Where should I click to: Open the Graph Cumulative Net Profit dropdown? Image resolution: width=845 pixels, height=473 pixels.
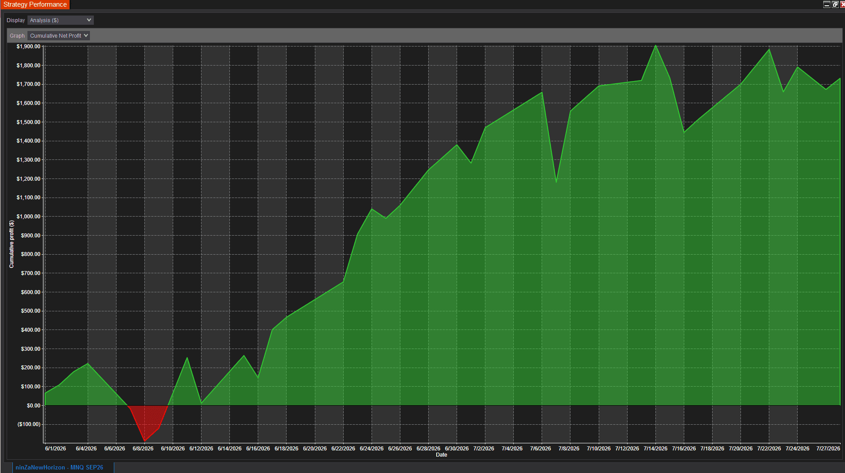point(59,36)
